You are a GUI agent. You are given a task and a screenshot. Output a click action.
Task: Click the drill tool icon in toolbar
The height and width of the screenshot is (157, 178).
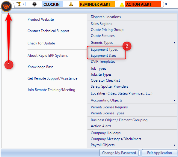[19, 4]
